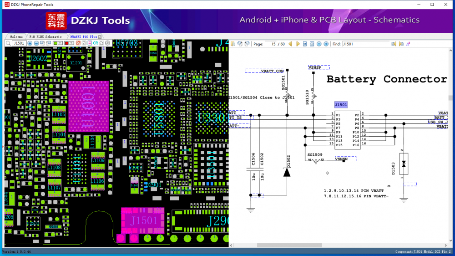Open the P10 PLUS Schematic tab
Screen dimensions: 455x256
click(x=45, y=36)
